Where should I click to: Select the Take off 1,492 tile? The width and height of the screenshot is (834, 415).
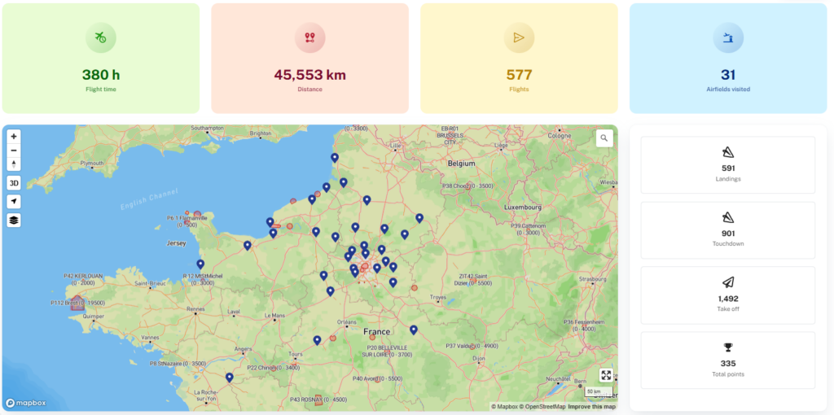[x=727, y=295]
